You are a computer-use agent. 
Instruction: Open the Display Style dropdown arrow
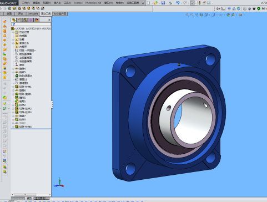pyautogui.click(x=216, y=15)
